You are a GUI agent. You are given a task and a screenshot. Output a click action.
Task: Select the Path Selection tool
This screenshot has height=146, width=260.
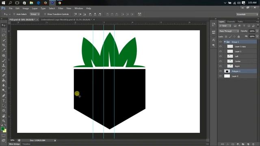click(x=4, y=105)
